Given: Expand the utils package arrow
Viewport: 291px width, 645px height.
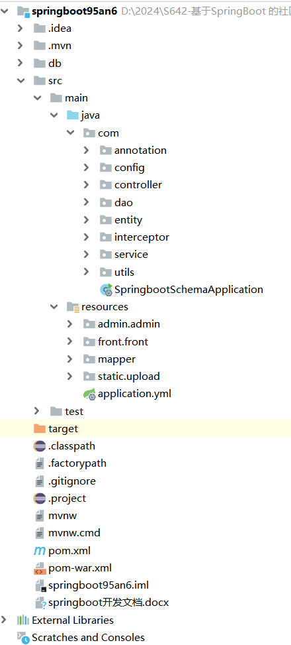Looking at the screenshot, I should point(86,272).
